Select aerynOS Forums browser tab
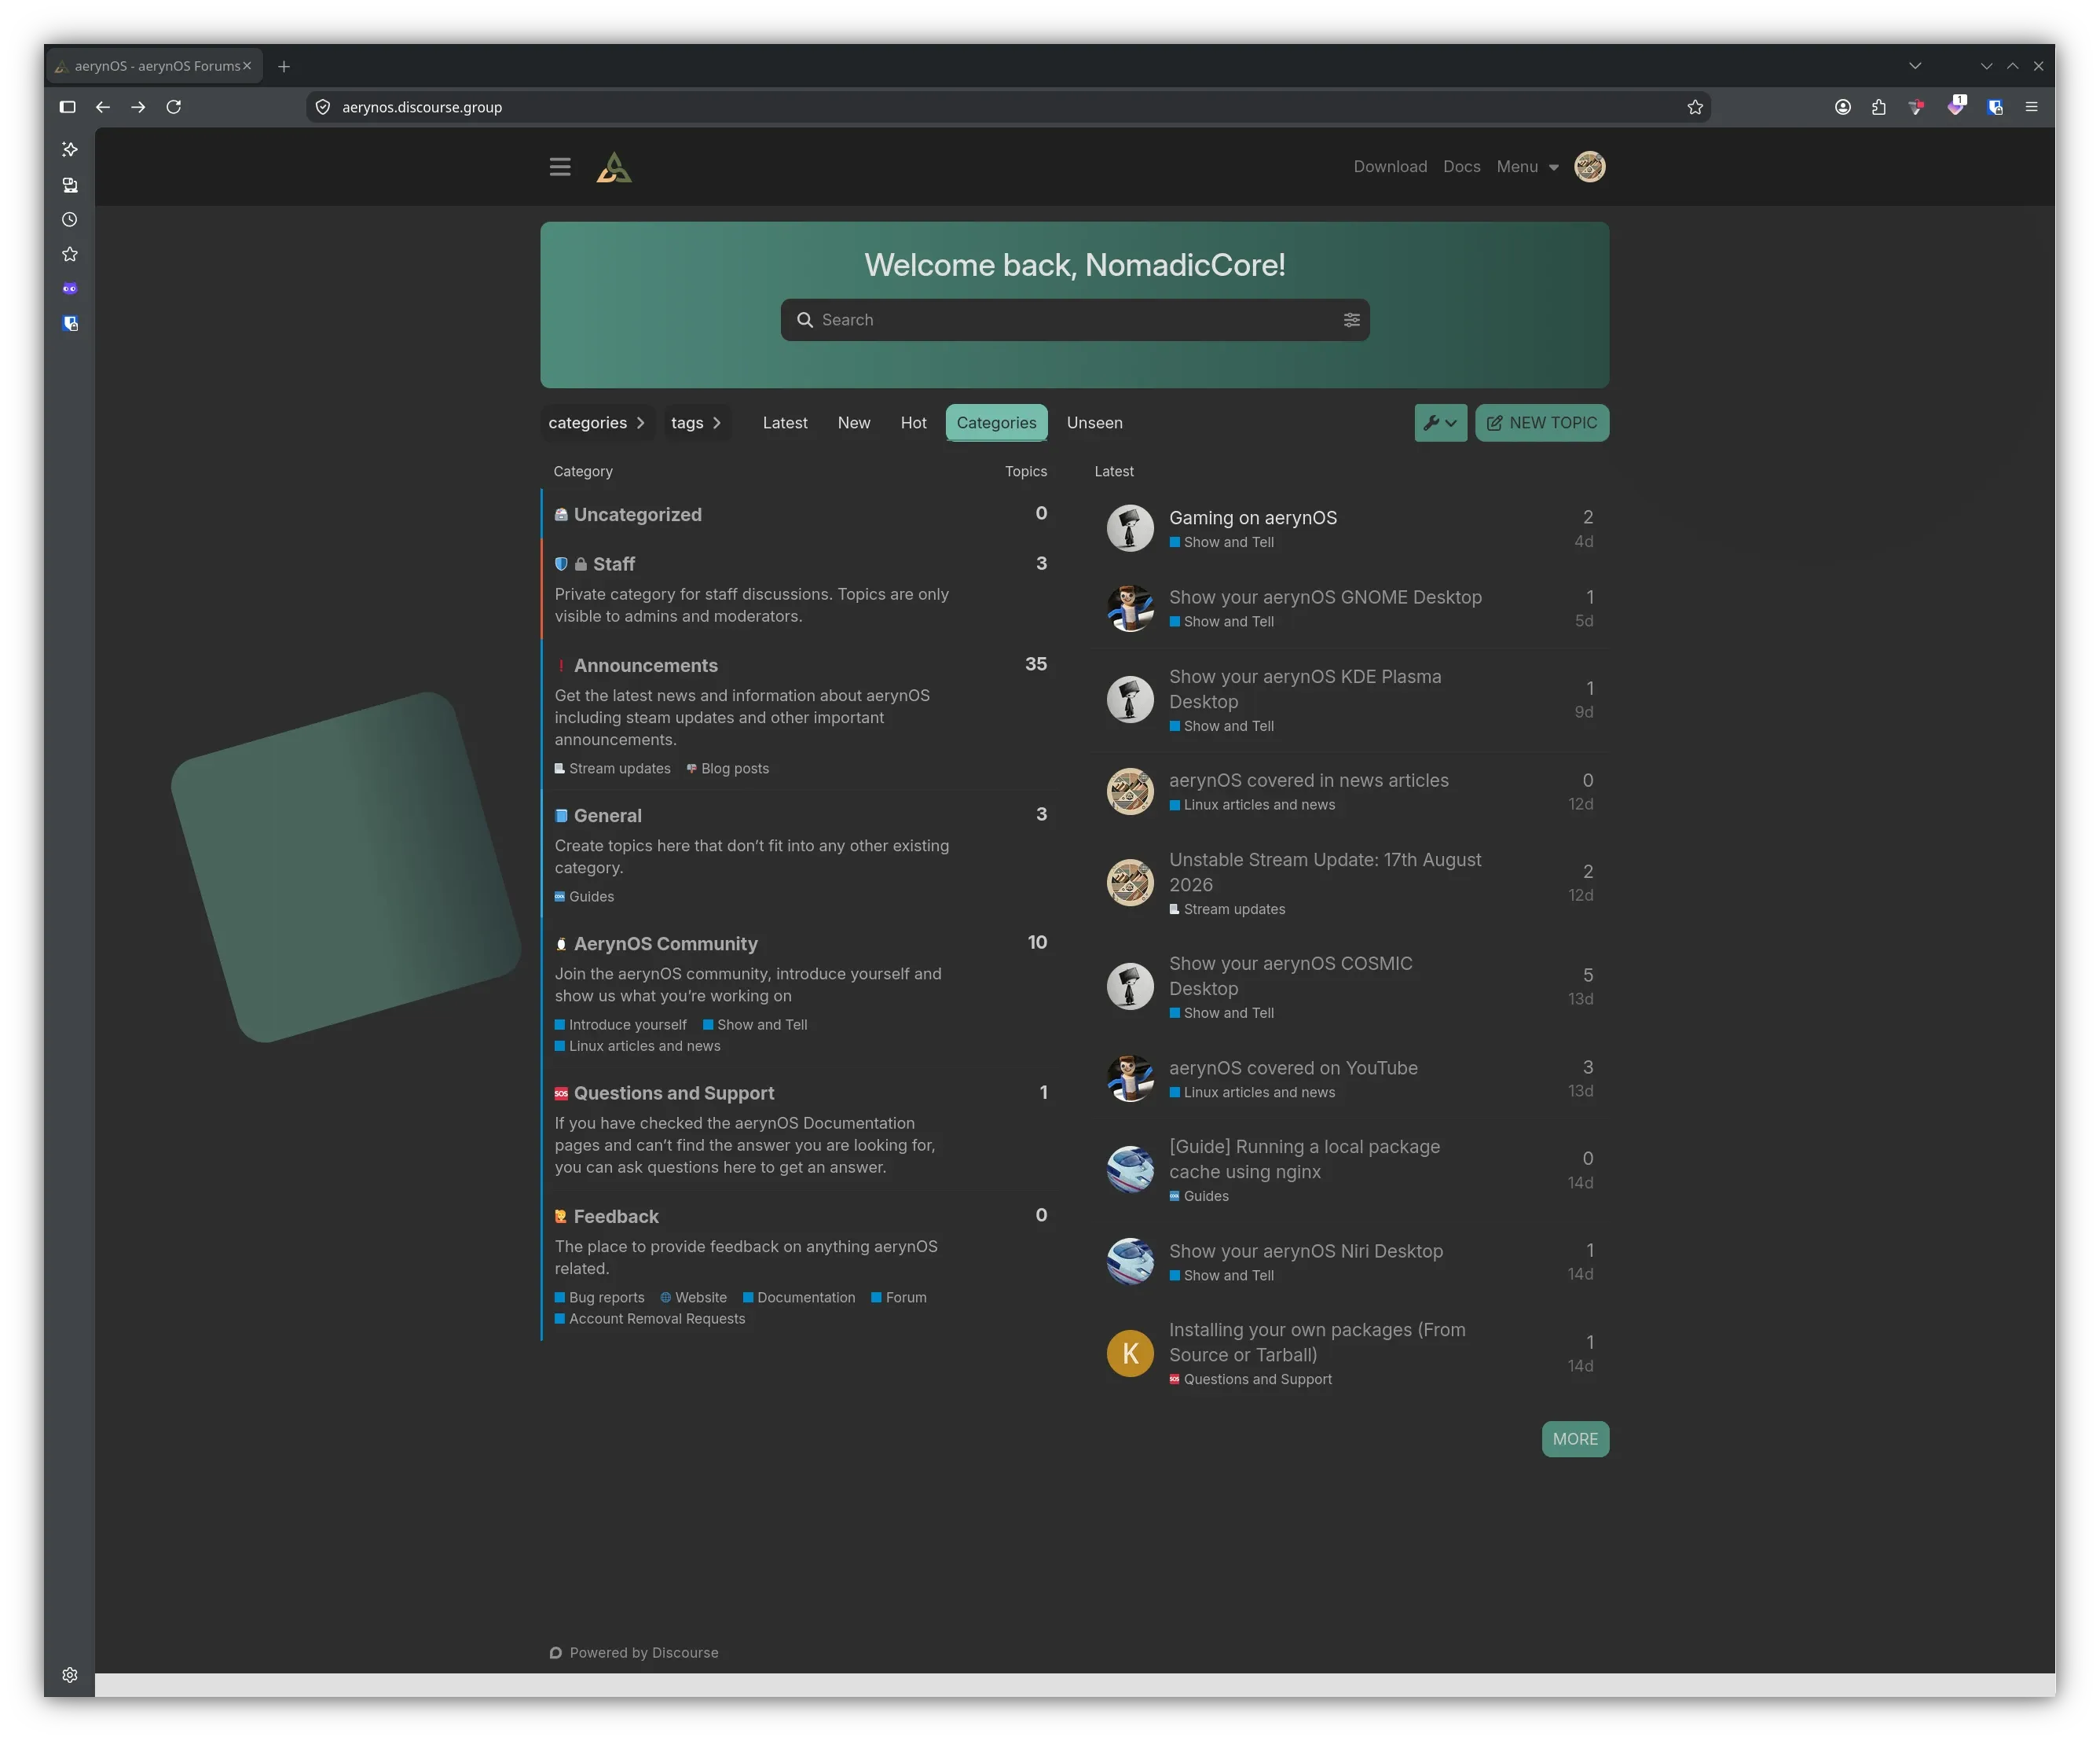This screenshot has height=1741, width=2100. (x=155, y=66)
